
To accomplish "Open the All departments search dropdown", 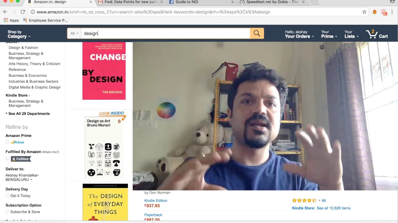I will click(74, 33).
